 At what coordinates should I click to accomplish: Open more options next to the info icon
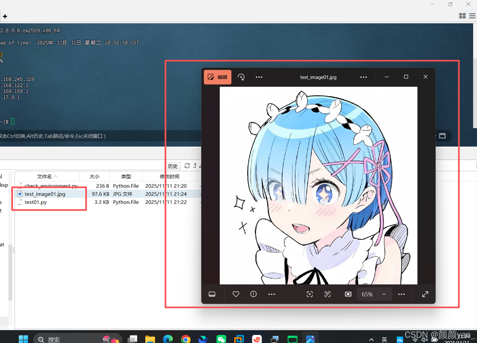coord(272,294)
